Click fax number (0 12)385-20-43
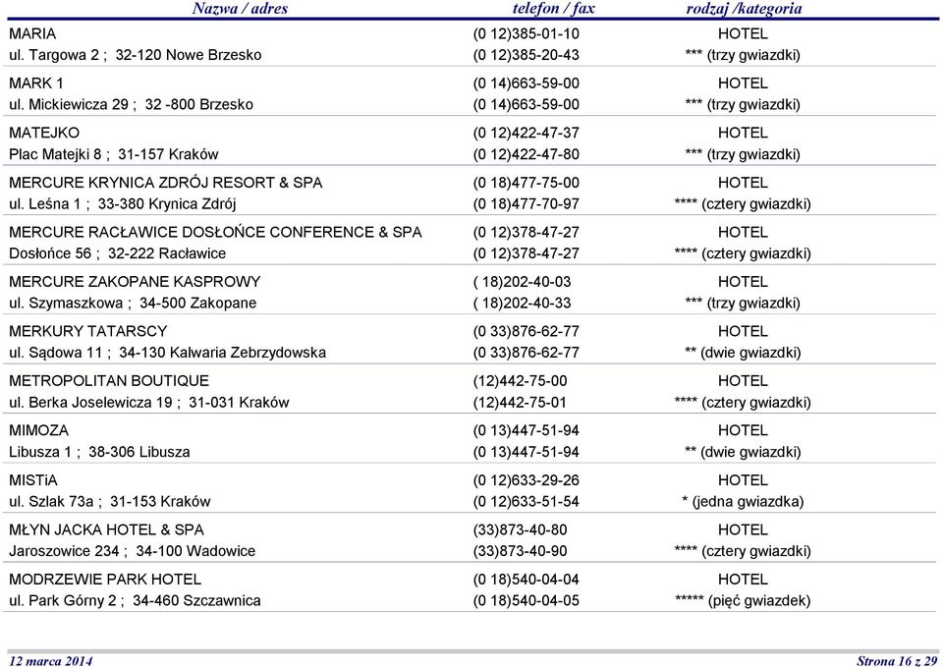The width and height of the screenshot is (943, 667). click(x=527, y=55)
